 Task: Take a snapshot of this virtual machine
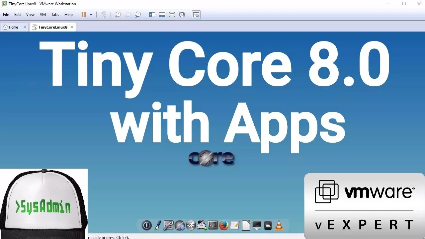pyautogui.click(x=118, y=15)
